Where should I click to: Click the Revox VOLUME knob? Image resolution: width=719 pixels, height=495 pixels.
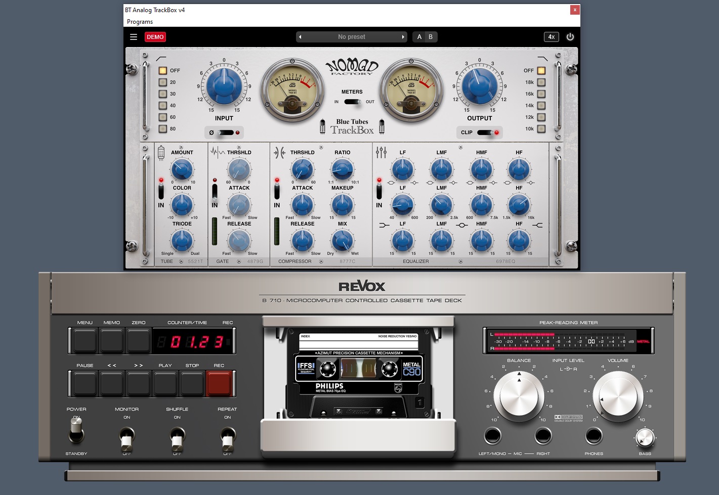coord(618,397)
